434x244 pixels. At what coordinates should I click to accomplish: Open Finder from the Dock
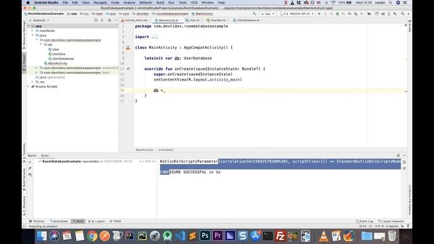(42, 236)
